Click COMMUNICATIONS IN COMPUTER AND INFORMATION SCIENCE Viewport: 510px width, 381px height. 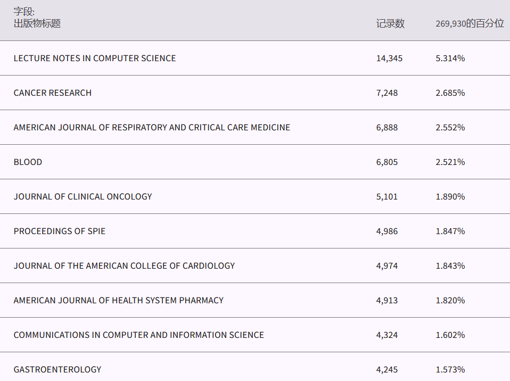tap(139, 335)
